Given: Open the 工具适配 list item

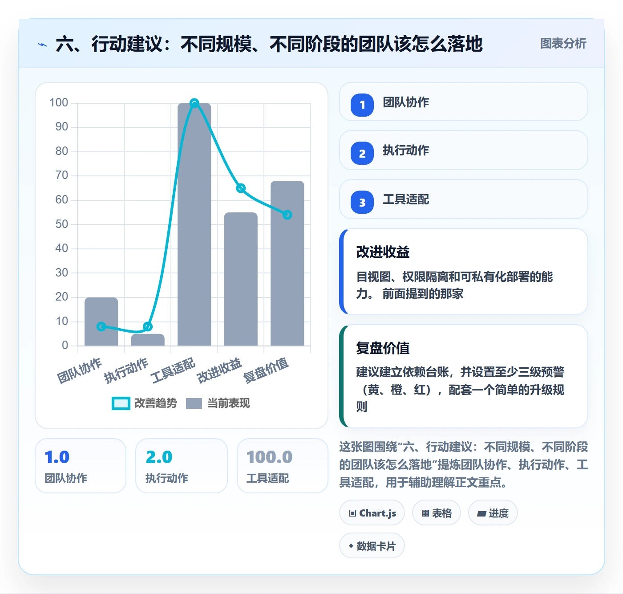Looking at the screenshot, I should (463, 199).
